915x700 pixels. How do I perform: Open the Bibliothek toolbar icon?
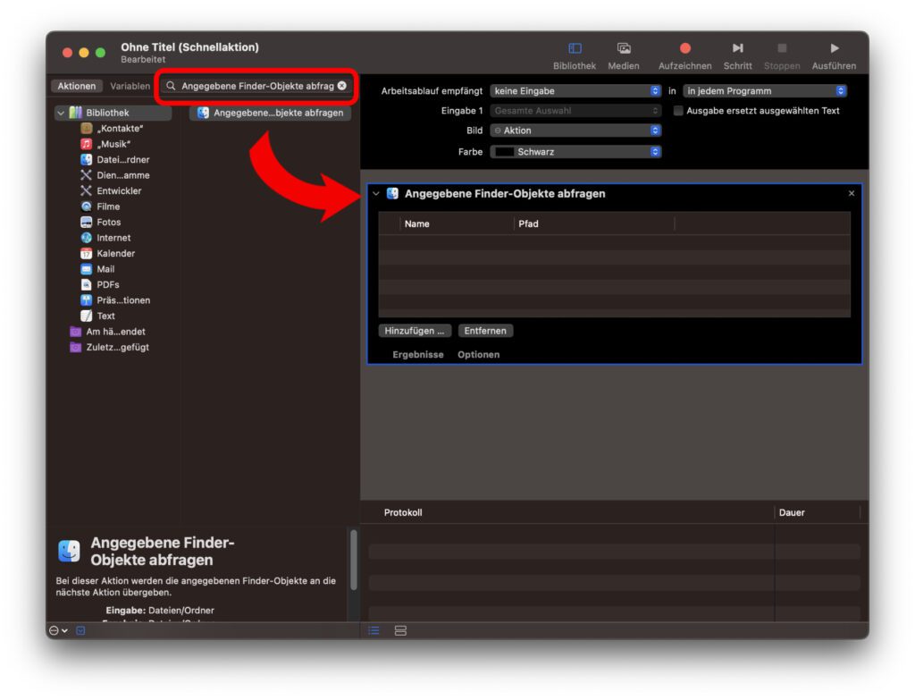tap(575, 48)
